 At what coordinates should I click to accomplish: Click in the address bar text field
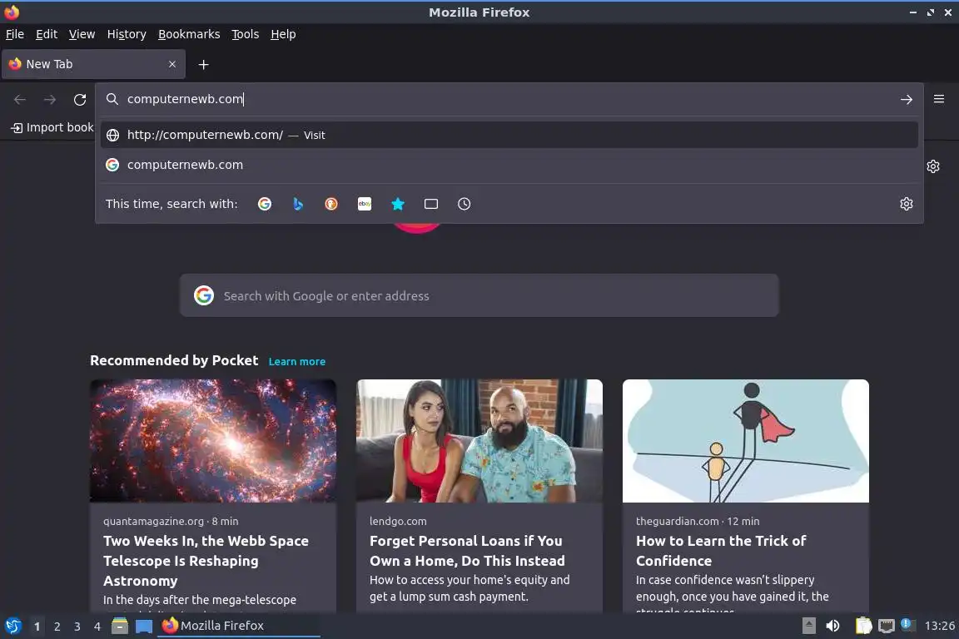pos(508,99)
